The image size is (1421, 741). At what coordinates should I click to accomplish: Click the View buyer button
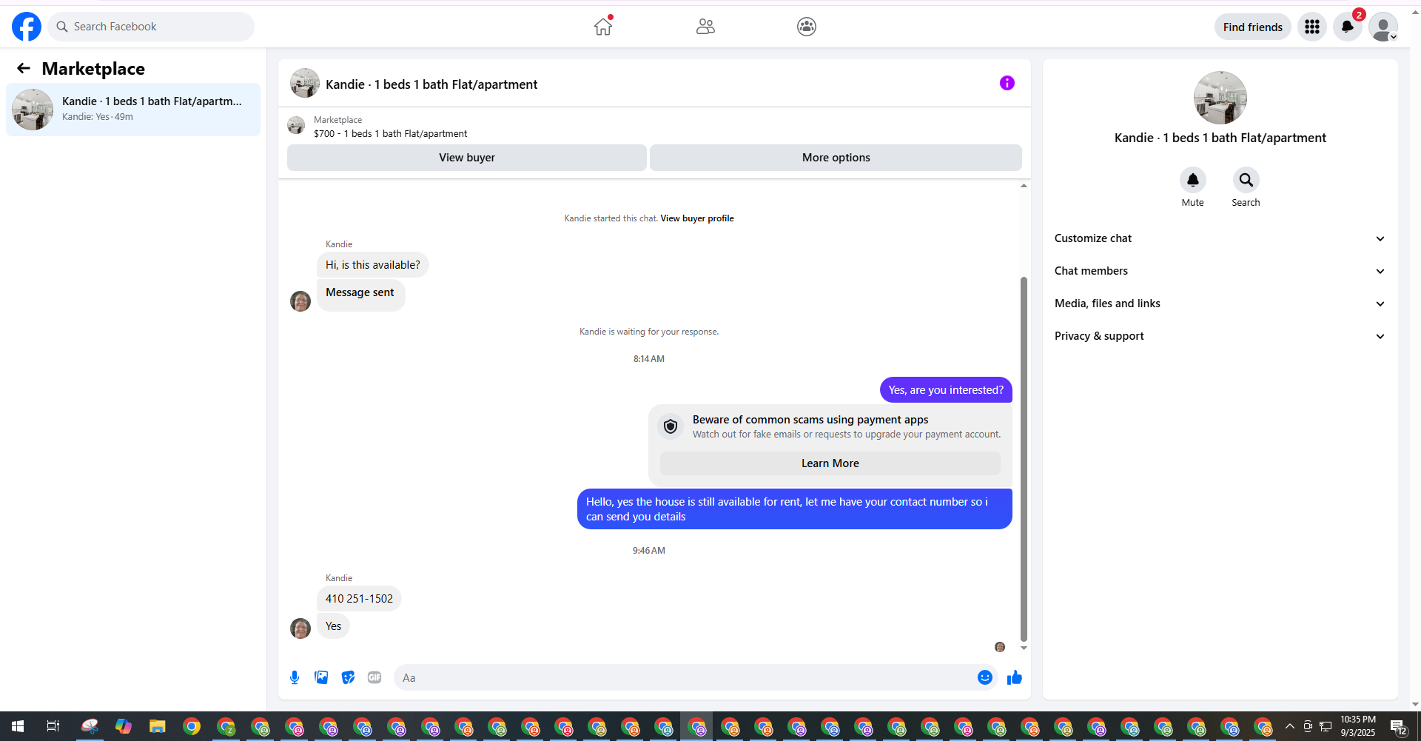(467, 158)
